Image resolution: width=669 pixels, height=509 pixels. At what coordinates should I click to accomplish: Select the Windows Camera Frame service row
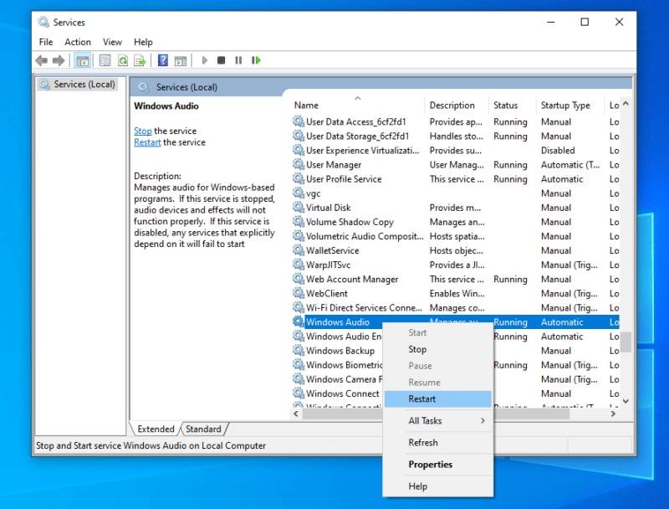337,379
